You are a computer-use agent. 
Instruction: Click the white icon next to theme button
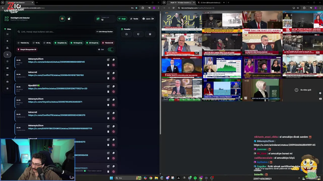point(69,19)
